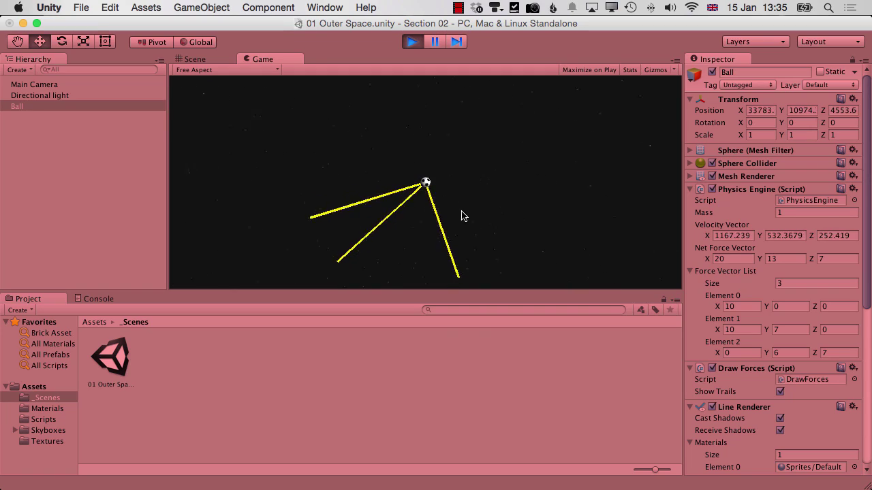Edit the Mass input field
872x490 pixels.
click(x=817, y=212)
